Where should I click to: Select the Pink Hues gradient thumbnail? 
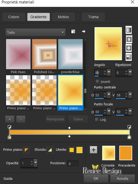18,54
